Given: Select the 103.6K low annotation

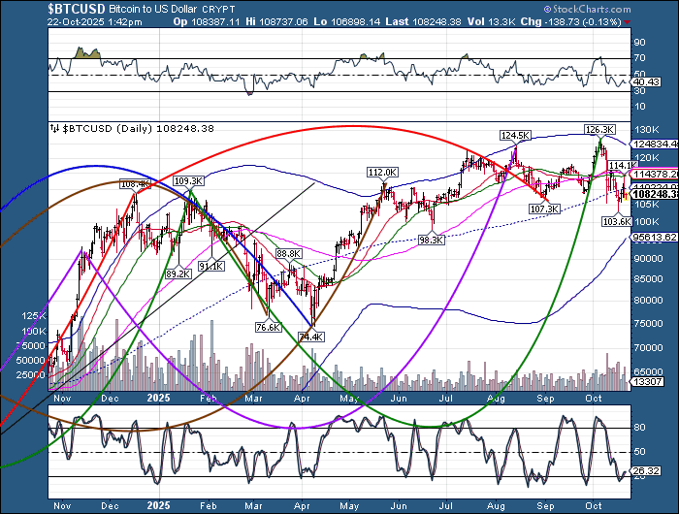Looking at the screenshot, I should (x=617, y=222).
